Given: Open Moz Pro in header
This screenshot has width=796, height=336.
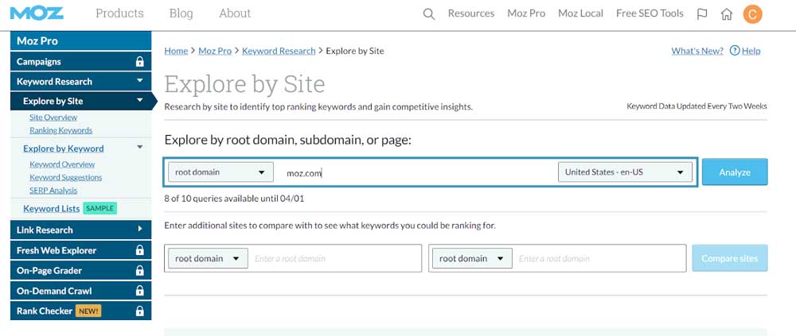Looking at the screenshot, I should [526, 14].
